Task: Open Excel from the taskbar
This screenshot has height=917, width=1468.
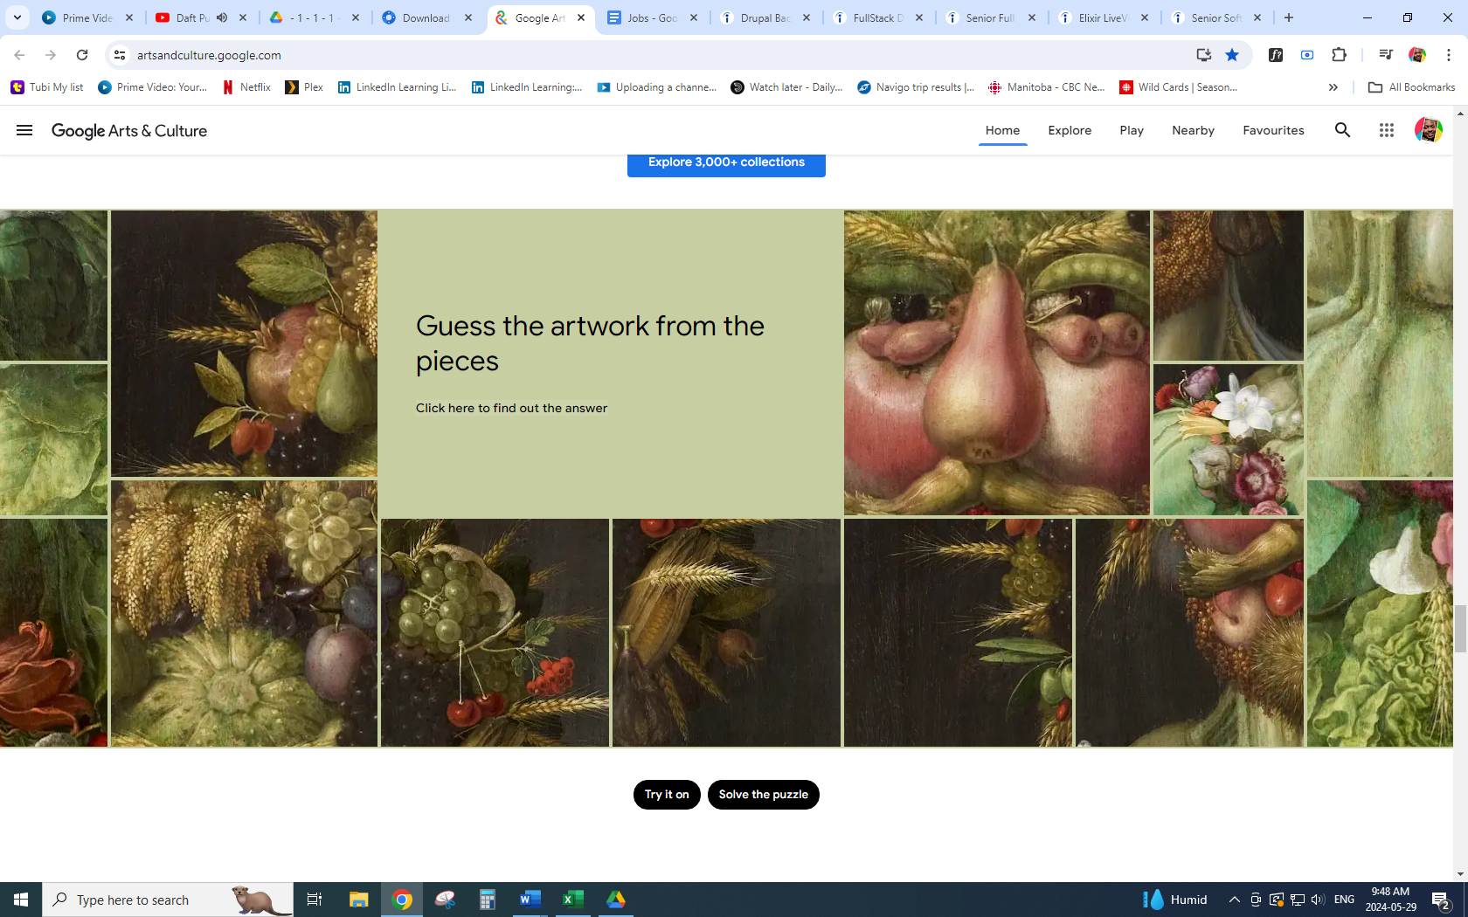Action: point(572,900)
